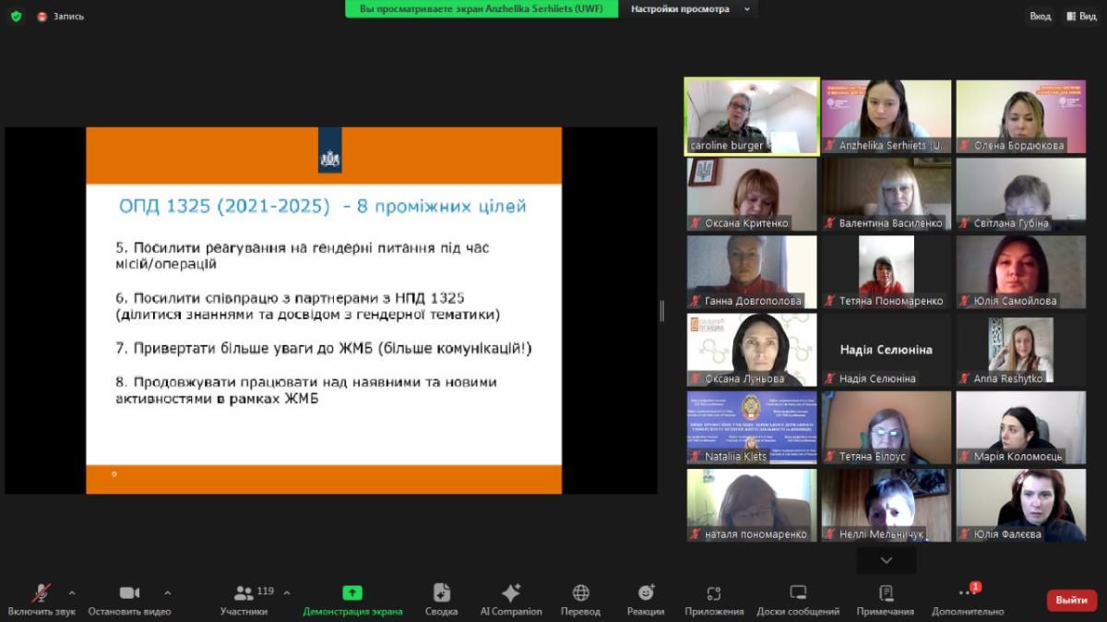Select Надія Селюніна participant tile
The image size is (1107, 622).
point(887,350)
